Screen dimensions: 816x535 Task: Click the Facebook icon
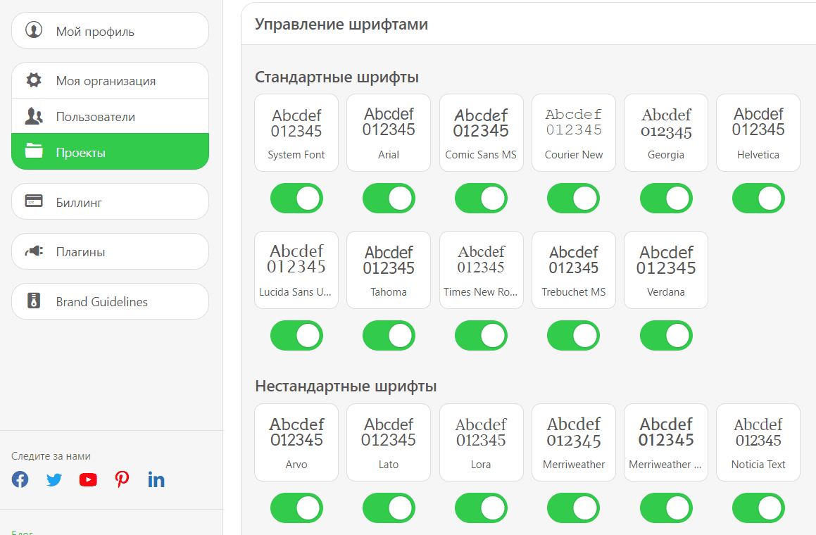[x=20, y=480]
